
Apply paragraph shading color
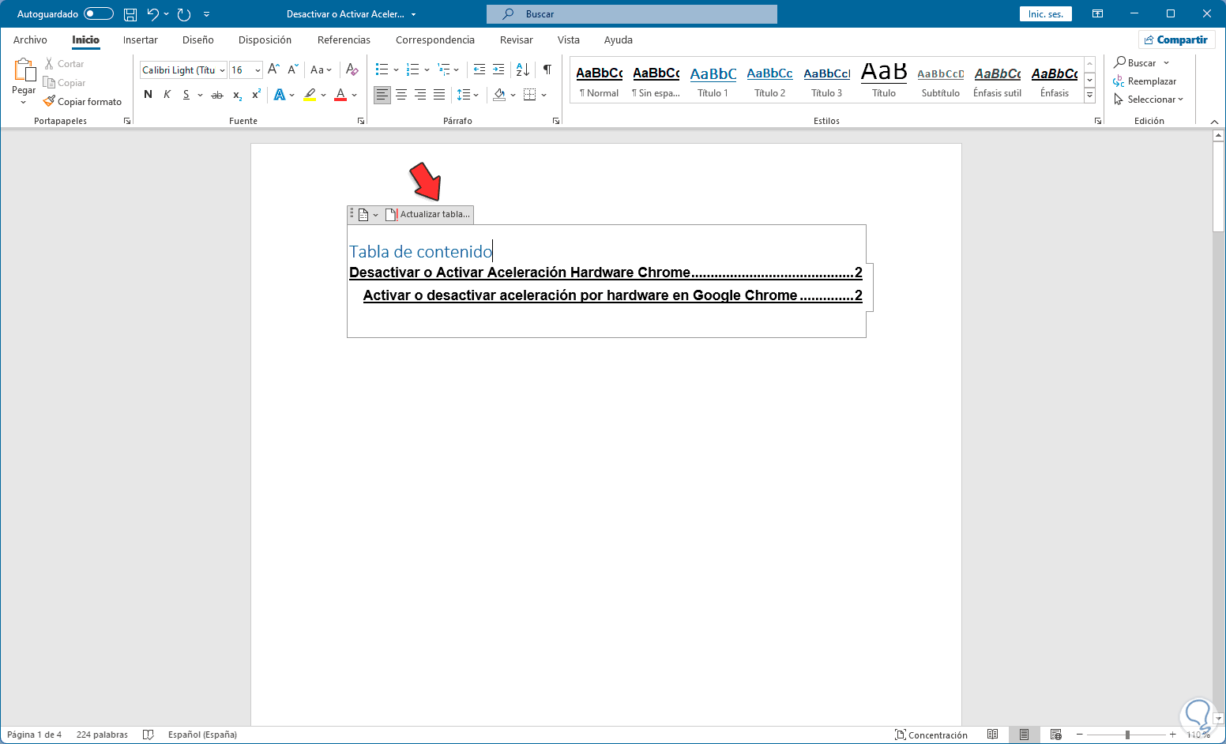coord(499,95)
